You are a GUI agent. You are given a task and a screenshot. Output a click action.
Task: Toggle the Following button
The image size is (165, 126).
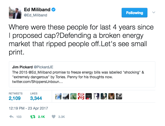[x=134, y=13]
